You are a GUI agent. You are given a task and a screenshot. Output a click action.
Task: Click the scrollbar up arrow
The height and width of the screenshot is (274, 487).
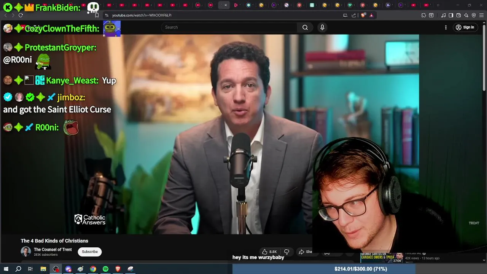pos(484,22)
